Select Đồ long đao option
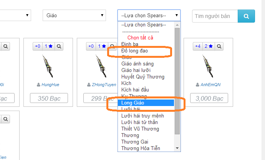 [x=134, y=51]
